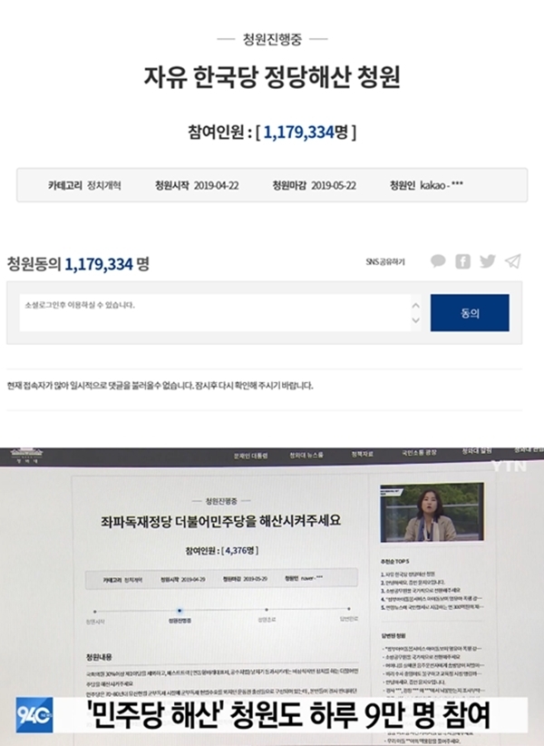The image size is (544, 746).
Task: Select the 청원진행중 progress step marker
Action: tap(178, 611)
